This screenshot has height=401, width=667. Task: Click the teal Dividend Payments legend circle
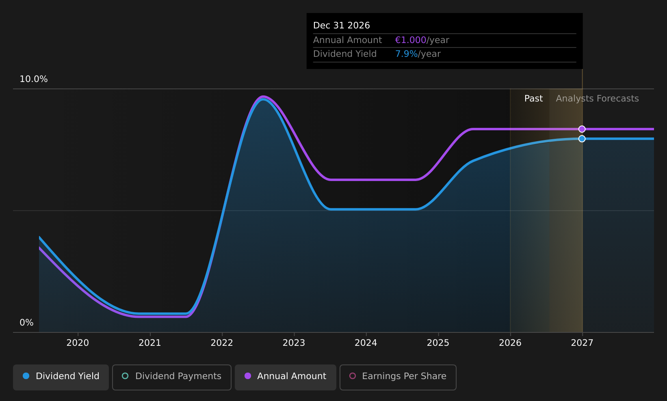point(125,376)
